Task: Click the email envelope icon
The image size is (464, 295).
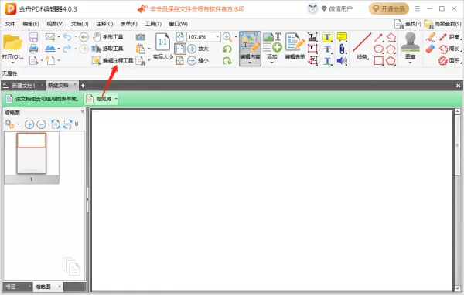Action: tap(50, 37)
